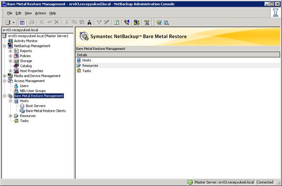Image resolution: width=282 pixels, height=186 pixels.
Task: Select Bare Metal Restore Clients in tree
Action: [x=46, y=111]
